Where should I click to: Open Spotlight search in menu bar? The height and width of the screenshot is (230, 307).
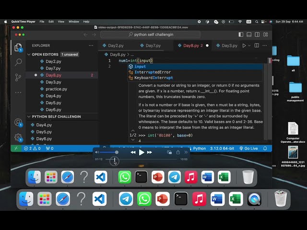pyautogui.click(x=257, y=22)
